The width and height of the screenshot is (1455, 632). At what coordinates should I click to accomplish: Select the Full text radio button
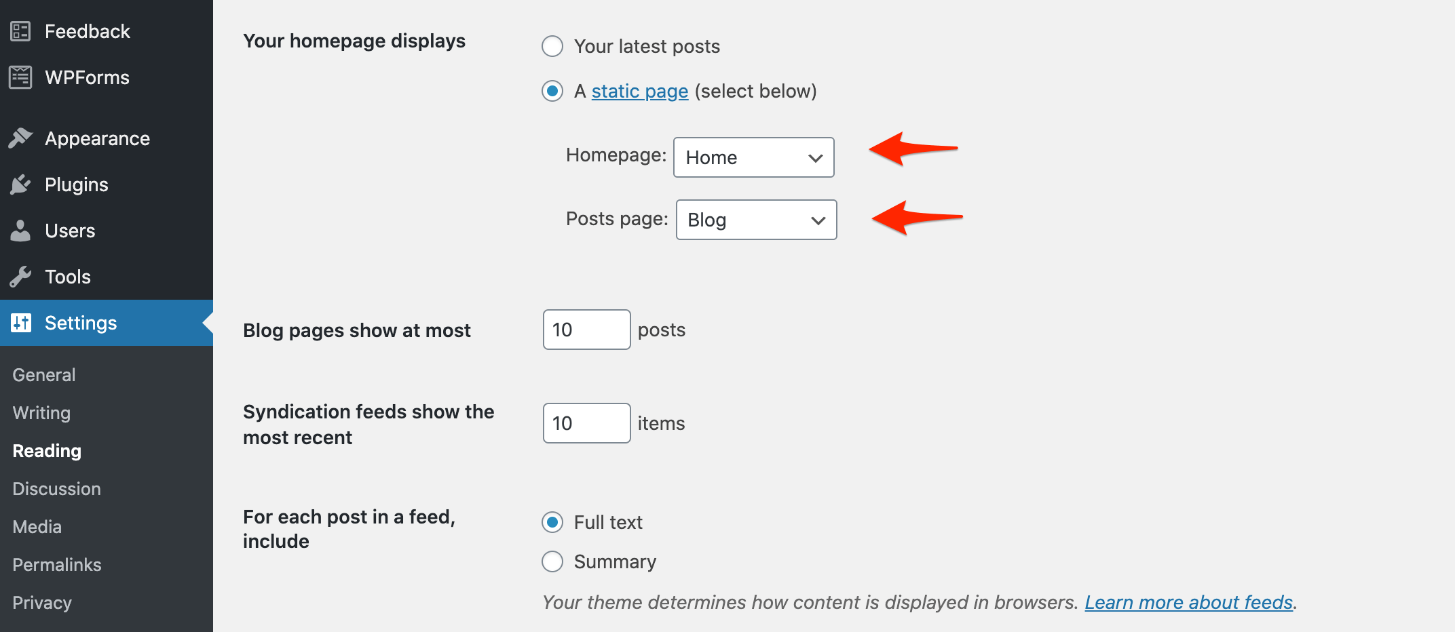tap(552, 522)
